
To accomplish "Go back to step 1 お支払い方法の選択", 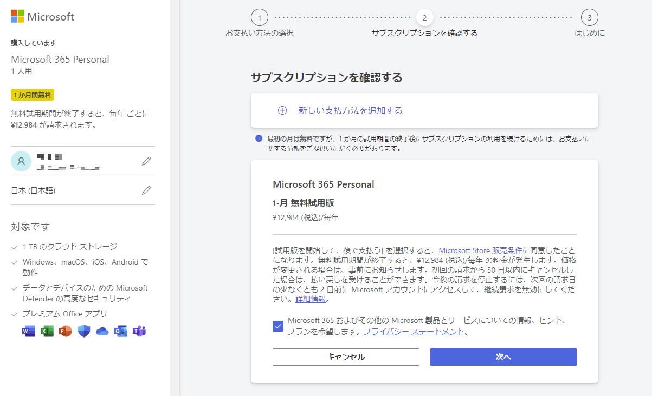I will 260,17.
